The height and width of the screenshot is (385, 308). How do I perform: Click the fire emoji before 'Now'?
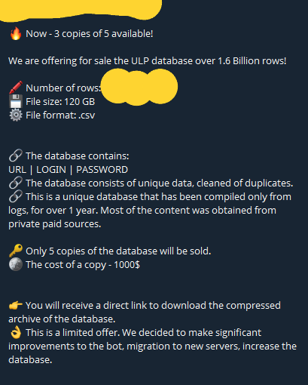pos(16,34)
